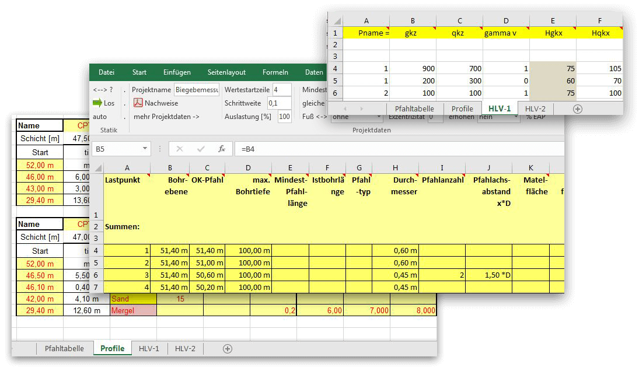Click the 'gamma v' header cell

pyautogui.click(x=506, y=33)
